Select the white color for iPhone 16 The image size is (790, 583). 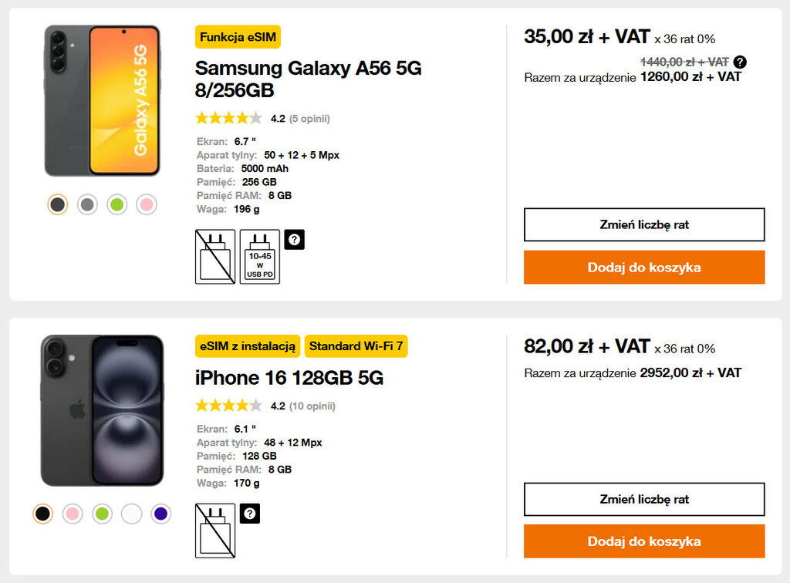coord(131,514)
